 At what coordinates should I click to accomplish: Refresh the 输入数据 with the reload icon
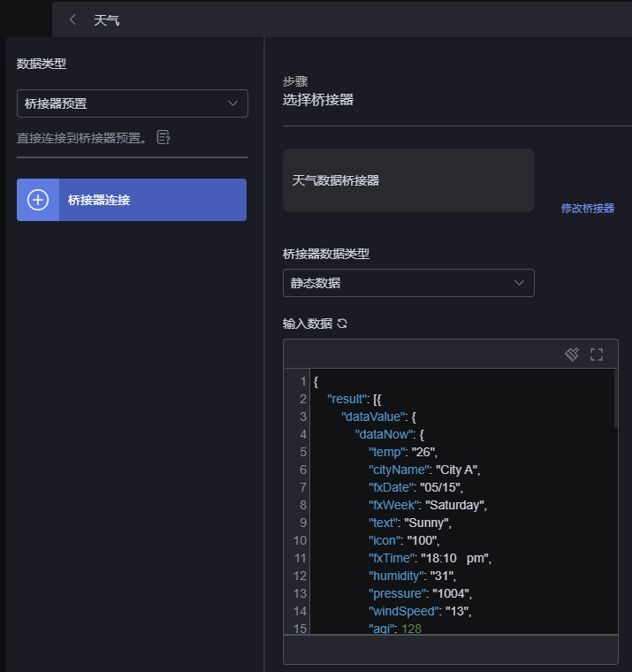tap(342, 324)
